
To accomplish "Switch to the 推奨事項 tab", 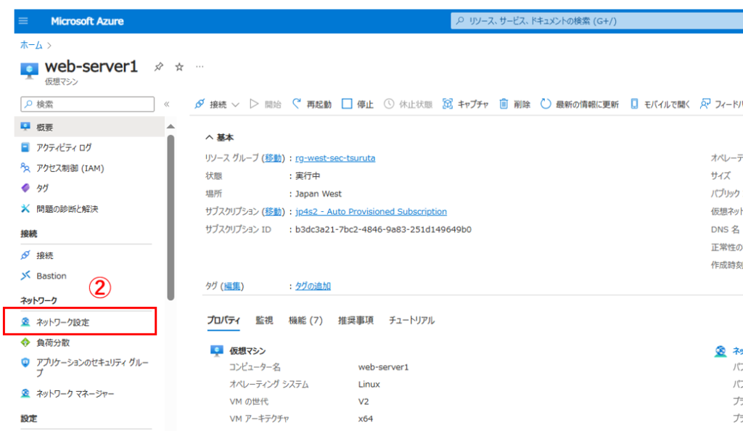I will [x=356, y=321].
